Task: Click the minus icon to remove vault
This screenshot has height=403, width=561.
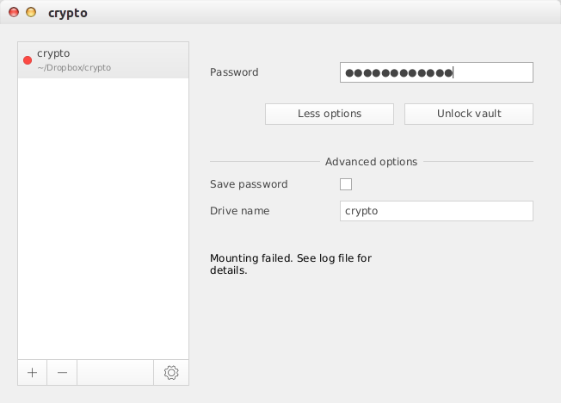Action: tap(62, 373)
